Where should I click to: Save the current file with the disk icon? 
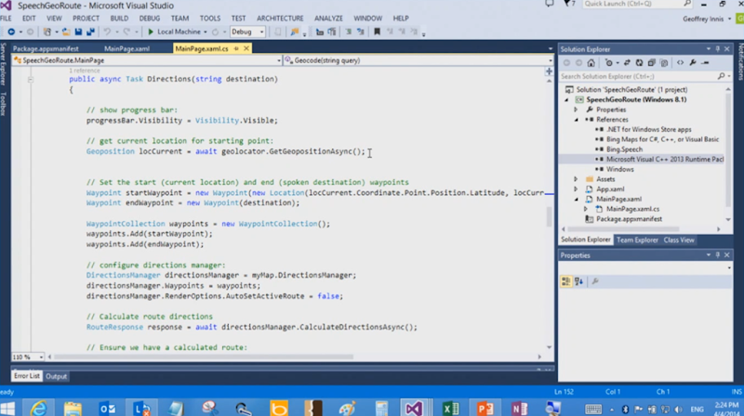pyautogui.click(x=78, y=32)
